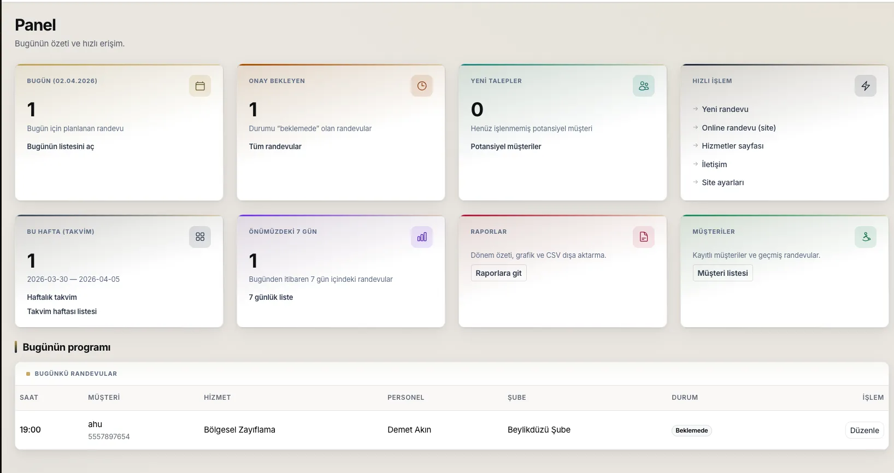894x473 pixels.
Task: Click the calendar icon on Bugün card
Action: (200, 86)
